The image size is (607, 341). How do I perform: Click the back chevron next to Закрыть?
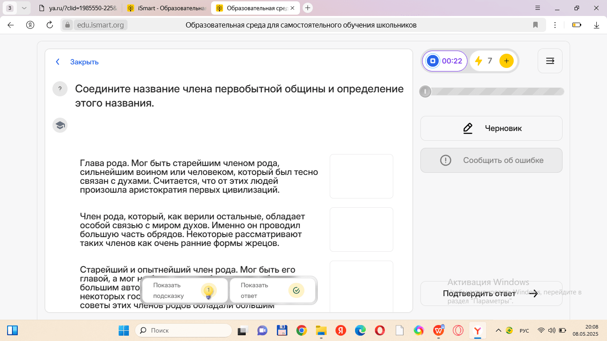point(58,62)
